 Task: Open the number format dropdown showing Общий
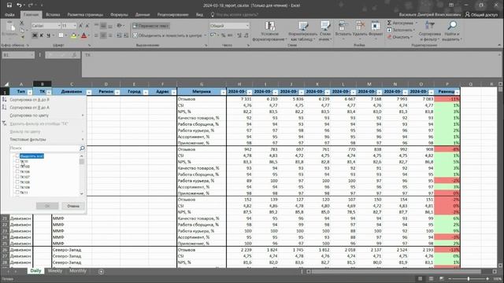229,26
